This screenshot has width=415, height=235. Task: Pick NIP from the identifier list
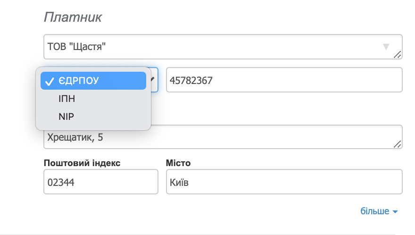click(66, 117)
